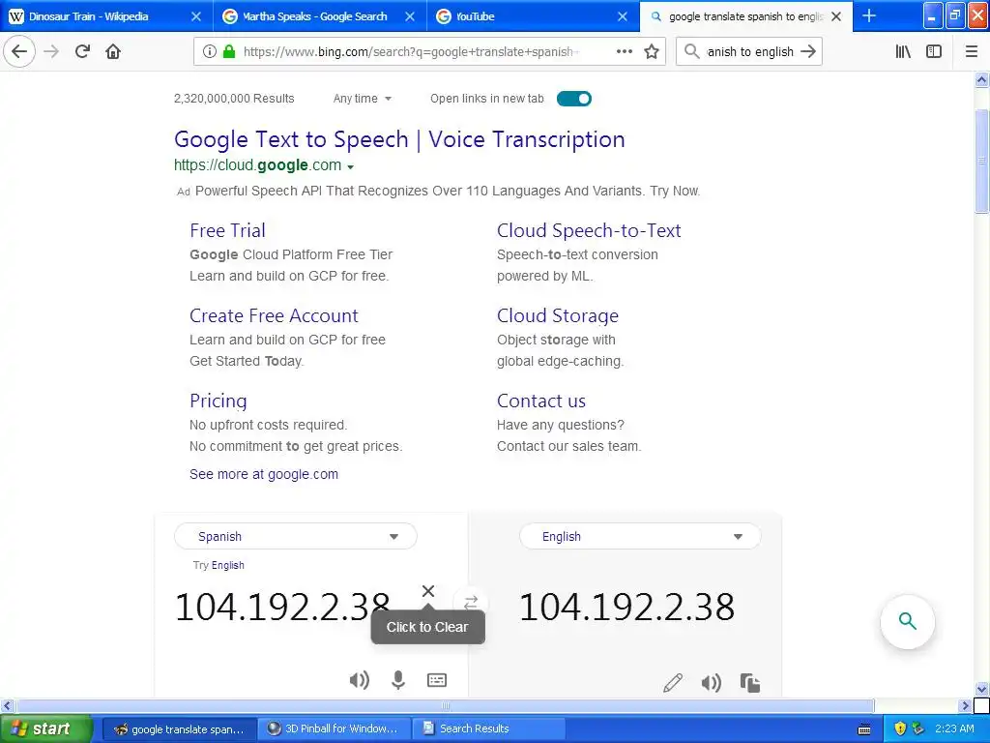Suggest an edit with the pencil icon
Viewport: 990px width, 743px height.
(x=673, y=682)
